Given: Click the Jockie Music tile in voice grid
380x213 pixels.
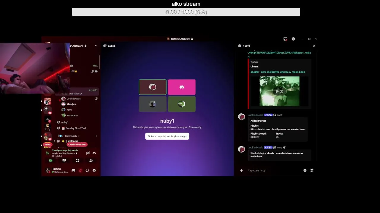Looking at the screenshot, I should 153,87.
